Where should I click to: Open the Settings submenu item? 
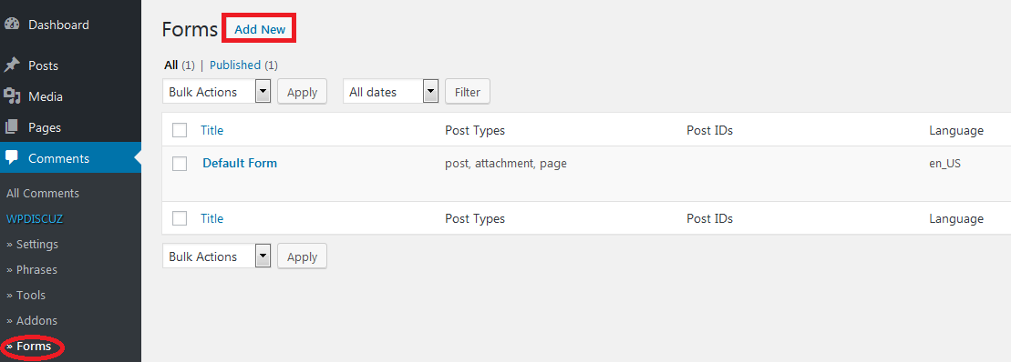coord(32,245)
